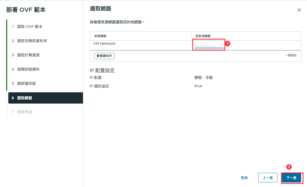
Task: Close the Deploy OVF dialog with X
Action: [x=299, y=10]
